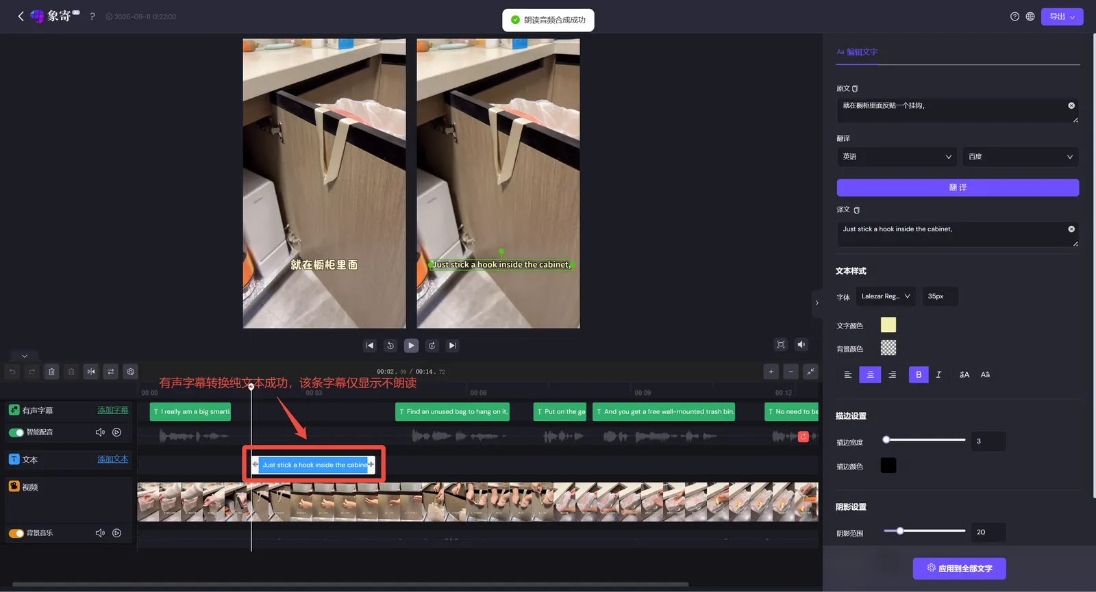Open the 文字颜色 yellow color swatch

[x=888, y=325]
